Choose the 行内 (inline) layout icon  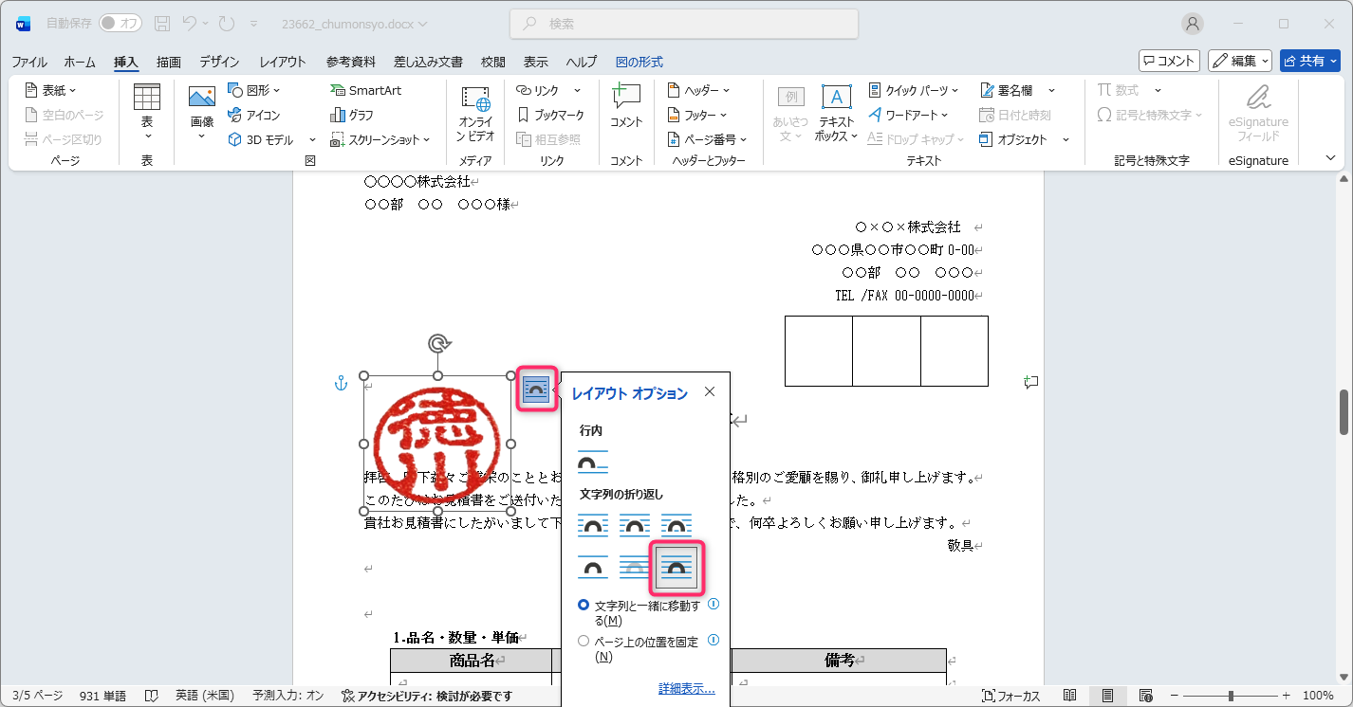coord(593,462)
